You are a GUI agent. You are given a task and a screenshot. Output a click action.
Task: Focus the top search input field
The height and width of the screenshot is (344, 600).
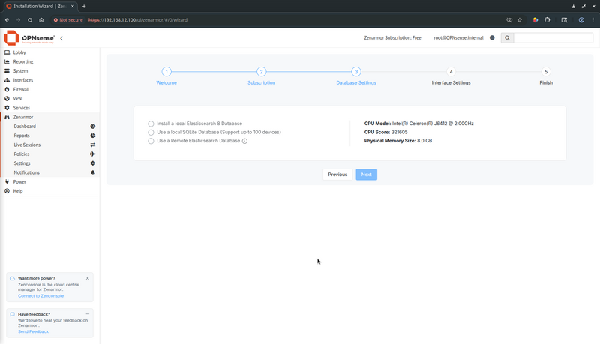coord(553,37)
